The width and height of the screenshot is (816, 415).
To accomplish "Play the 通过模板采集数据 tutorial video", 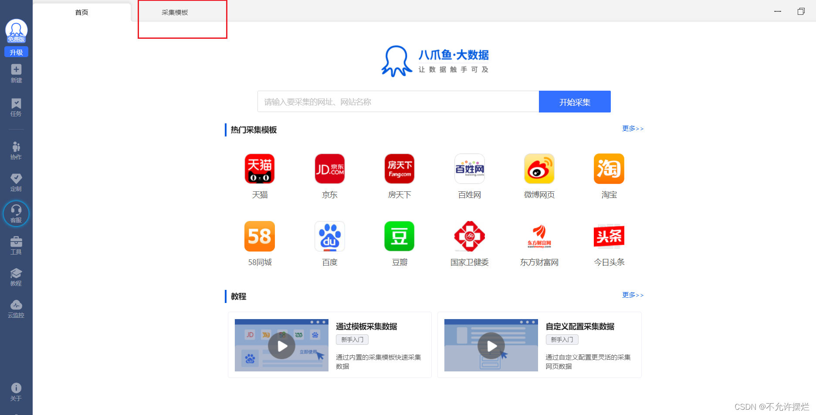I will (x=281, y=346).
